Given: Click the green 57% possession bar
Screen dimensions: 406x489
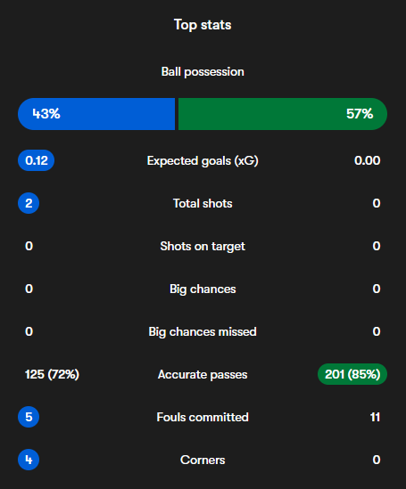Looking at the screenshot, I should coord(283,114).
